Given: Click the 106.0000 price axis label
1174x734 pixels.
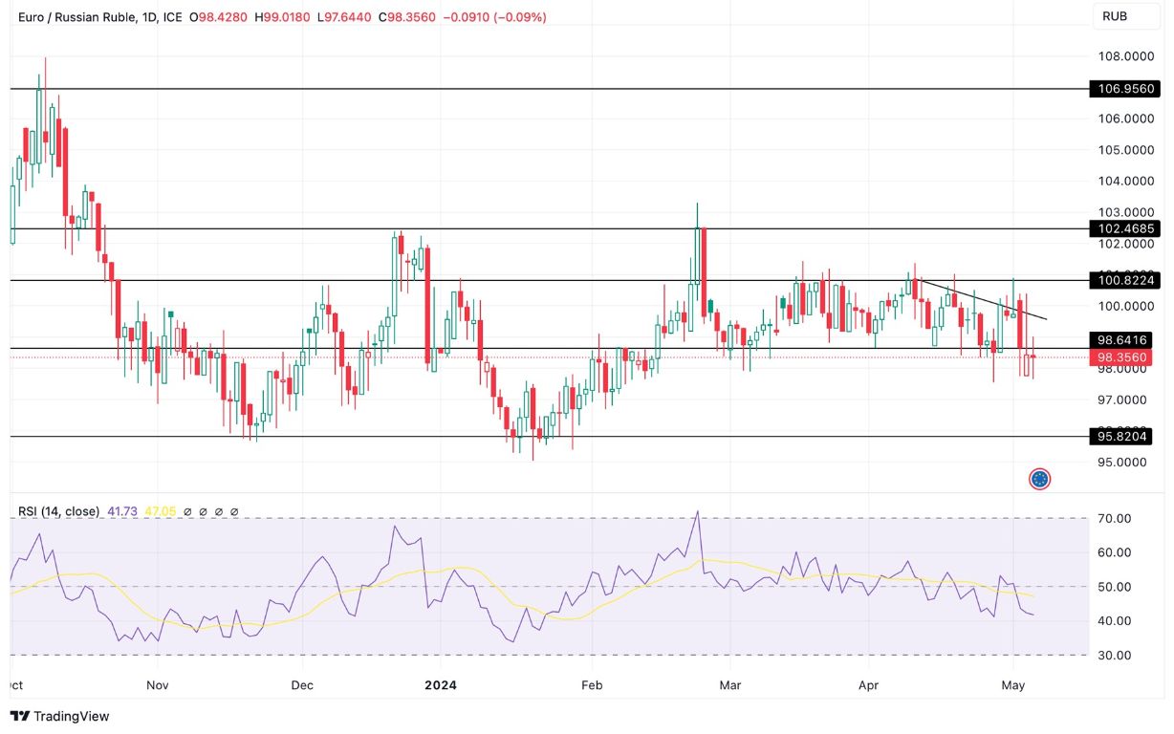Looking at the screenshot, I should point(1126,119).
